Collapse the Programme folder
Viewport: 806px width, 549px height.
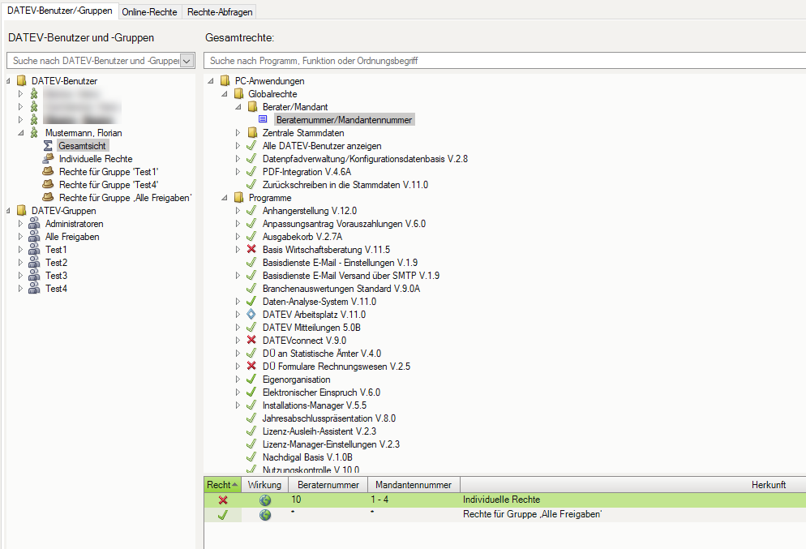[x=225, y=197]
